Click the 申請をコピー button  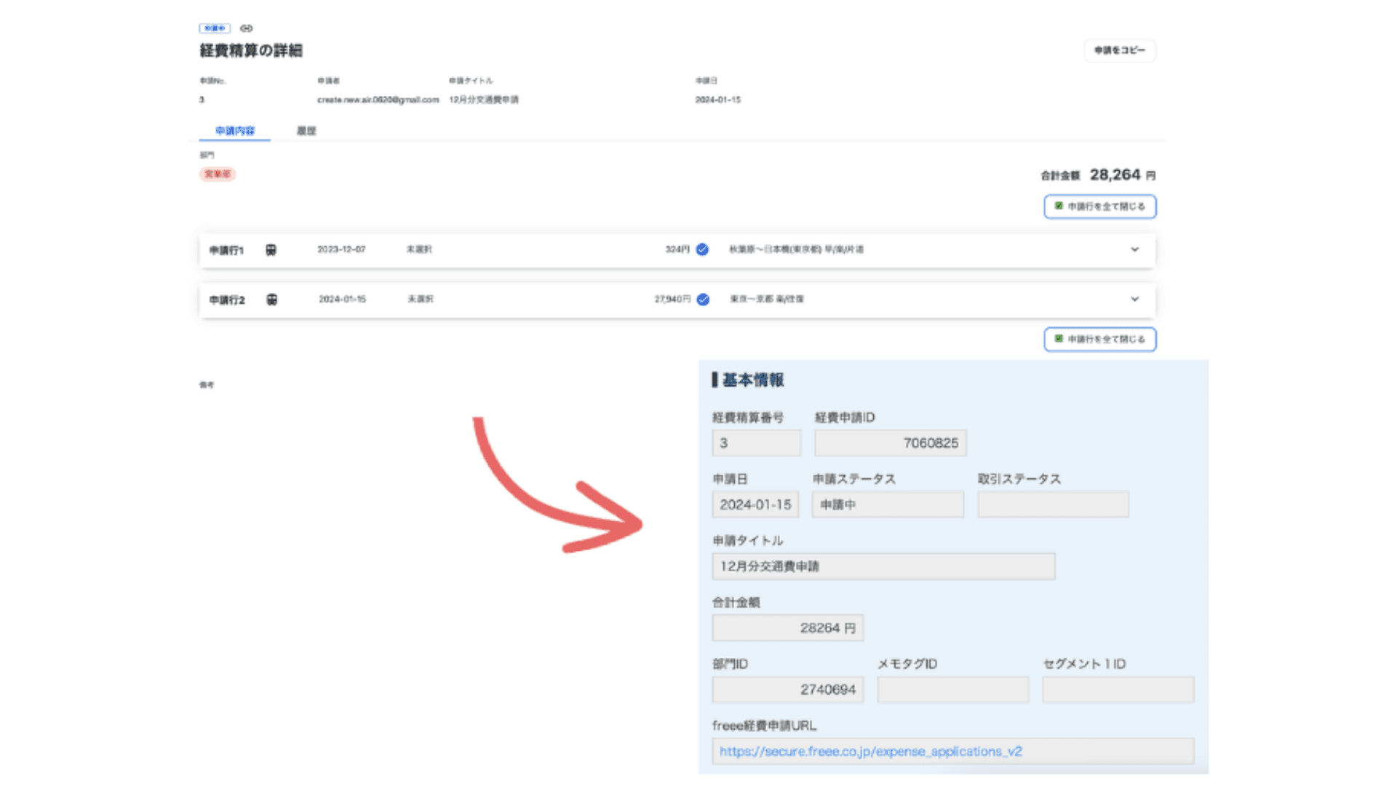1120,50
